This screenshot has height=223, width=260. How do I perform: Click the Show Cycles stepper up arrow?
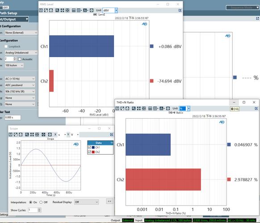[39, 209]
